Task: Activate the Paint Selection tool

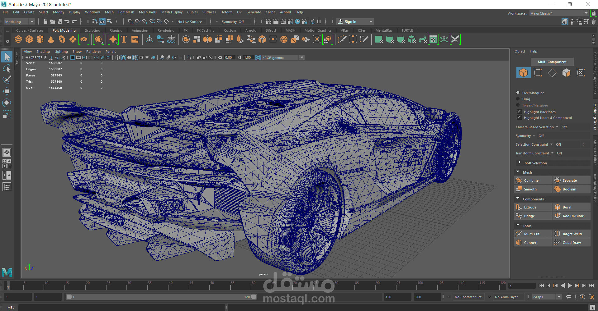Action: tap(7, 80)
